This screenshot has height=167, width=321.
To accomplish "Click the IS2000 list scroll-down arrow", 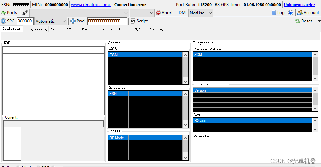I will point(185,158).
